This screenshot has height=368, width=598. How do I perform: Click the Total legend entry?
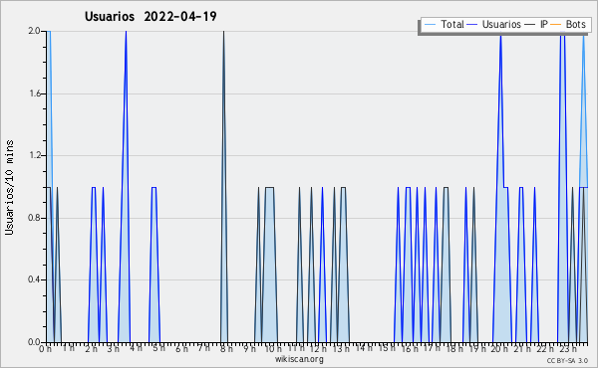444,24
